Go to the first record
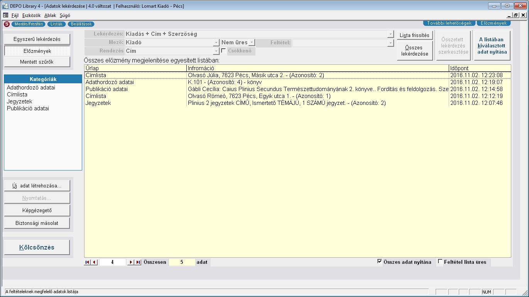Screen dimensions: 529x297 coord(87,262)
